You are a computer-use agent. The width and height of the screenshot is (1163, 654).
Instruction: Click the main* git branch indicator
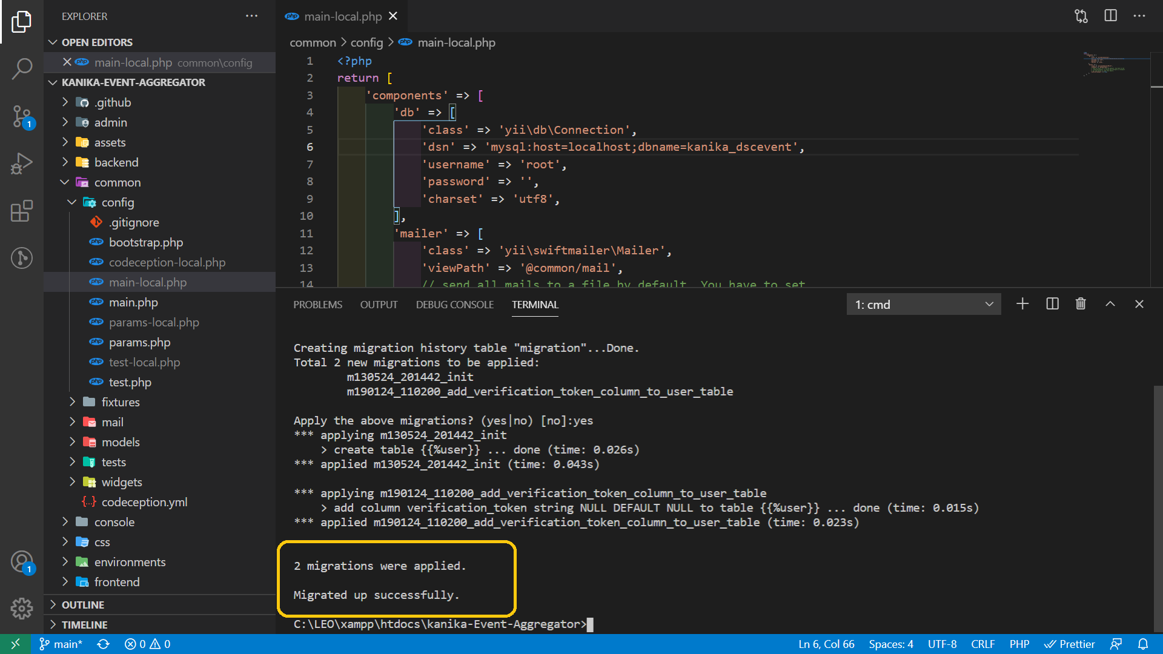pyautogui.click(x=61, y=644)
